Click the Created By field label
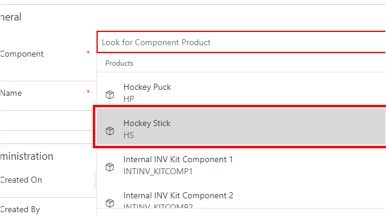This screenshot has height=217, width=386. 20,209
